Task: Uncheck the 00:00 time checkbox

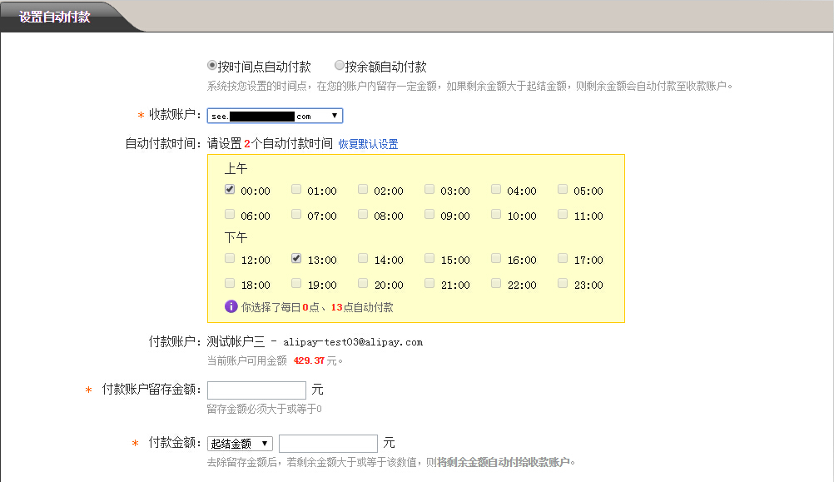Action: [x=230, y=190]
